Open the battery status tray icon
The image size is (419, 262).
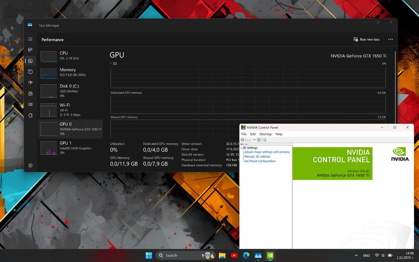[390, 256]
